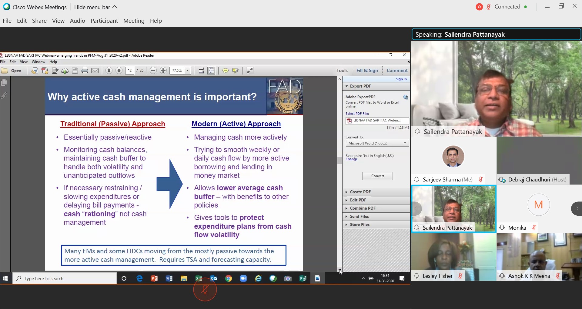The image size is (582, 309).
Task: Click the page number field showing 12
Action: click(130, 71)
